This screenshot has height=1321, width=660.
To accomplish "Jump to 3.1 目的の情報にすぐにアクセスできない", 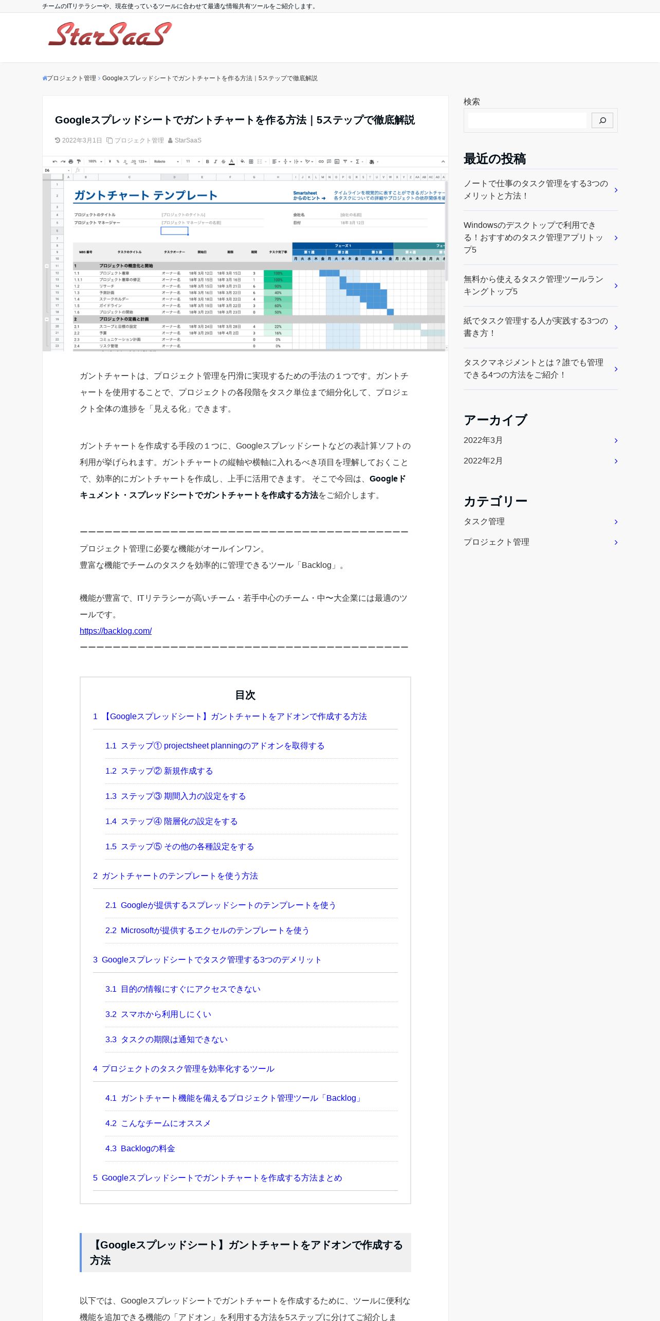I will click(182, 989).
